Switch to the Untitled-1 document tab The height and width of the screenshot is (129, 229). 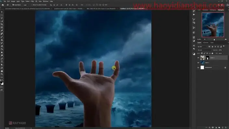click(132, 9)
